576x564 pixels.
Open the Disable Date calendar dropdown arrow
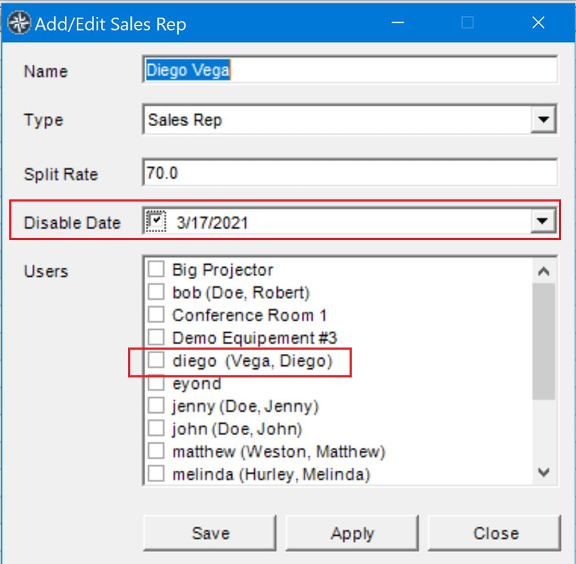coord(543,221)
